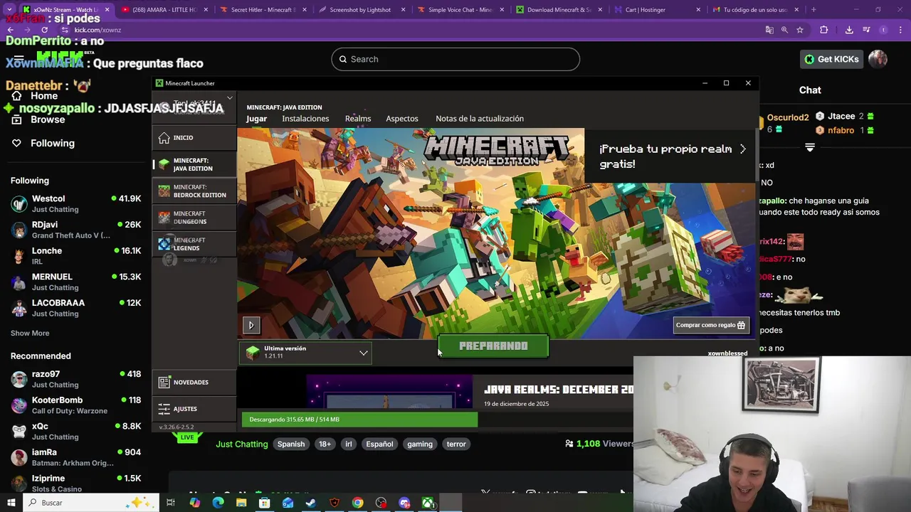
Task: Click the Kick user avatar at top right
Action: [878, 59]
